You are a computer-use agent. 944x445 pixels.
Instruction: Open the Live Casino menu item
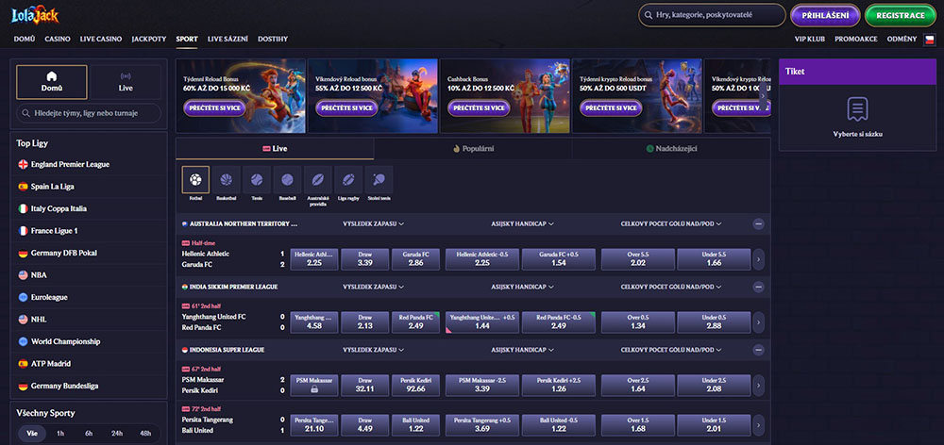click(101, 39)
